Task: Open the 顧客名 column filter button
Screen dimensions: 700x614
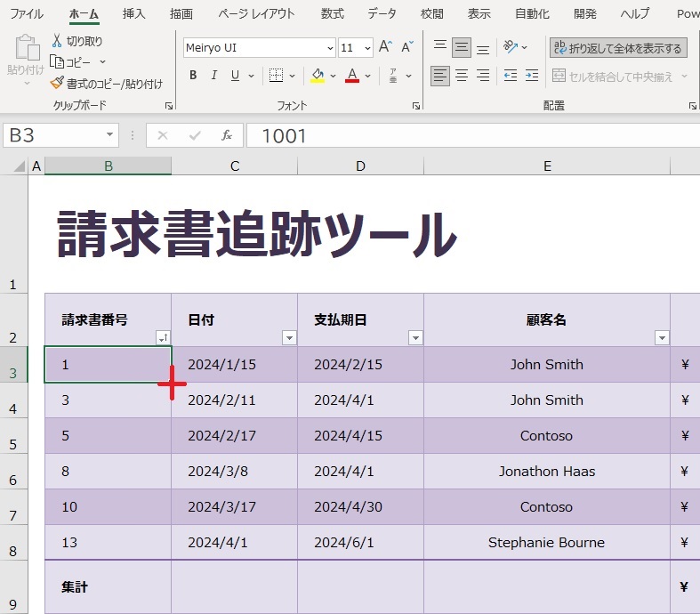Action: [662, 337]
